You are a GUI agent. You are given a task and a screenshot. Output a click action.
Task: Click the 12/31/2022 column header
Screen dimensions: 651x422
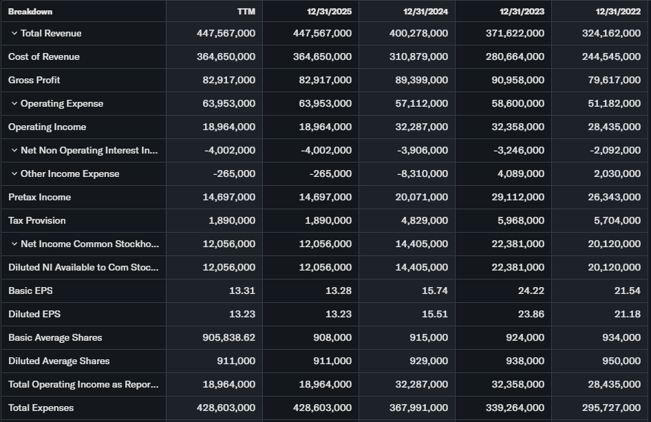point(618,11)
